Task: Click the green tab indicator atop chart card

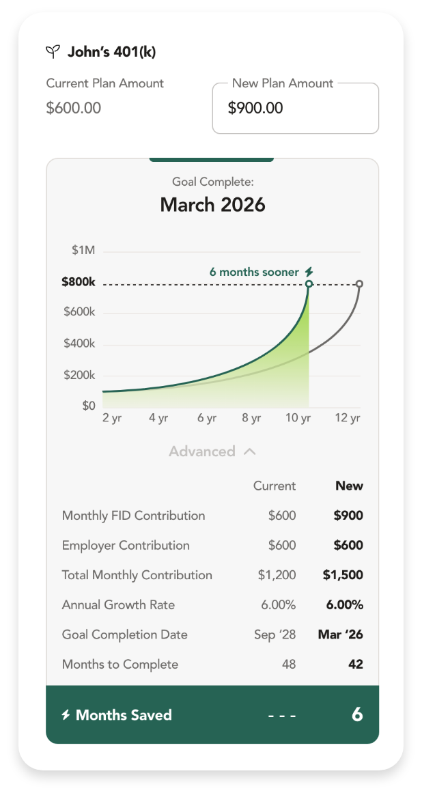Action: pos(212,160)
